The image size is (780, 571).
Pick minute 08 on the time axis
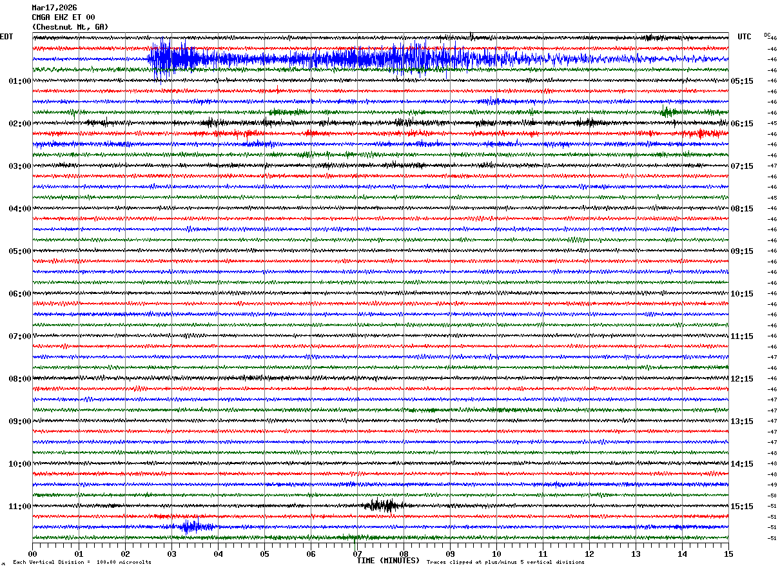click(404, 554)
